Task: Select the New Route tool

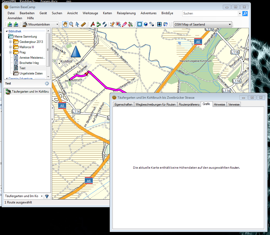Action: pos(99,24)
